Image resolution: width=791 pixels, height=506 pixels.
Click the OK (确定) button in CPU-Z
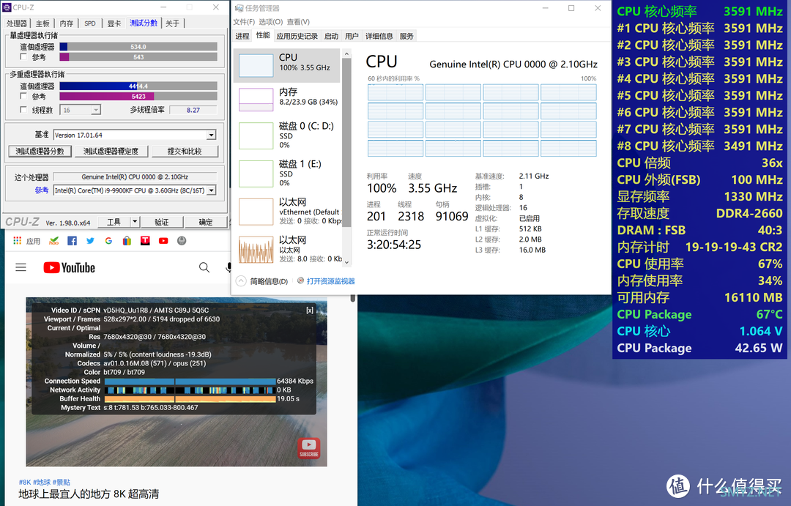coord(206,222)
